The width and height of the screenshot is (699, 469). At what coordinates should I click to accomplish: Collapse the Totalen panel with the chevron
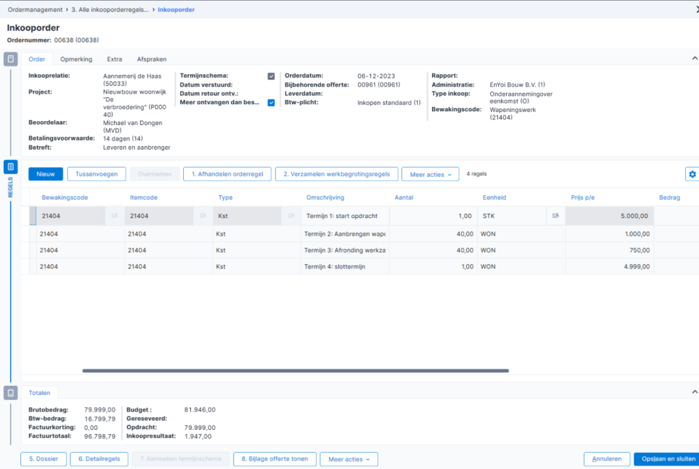pos(695,392)
